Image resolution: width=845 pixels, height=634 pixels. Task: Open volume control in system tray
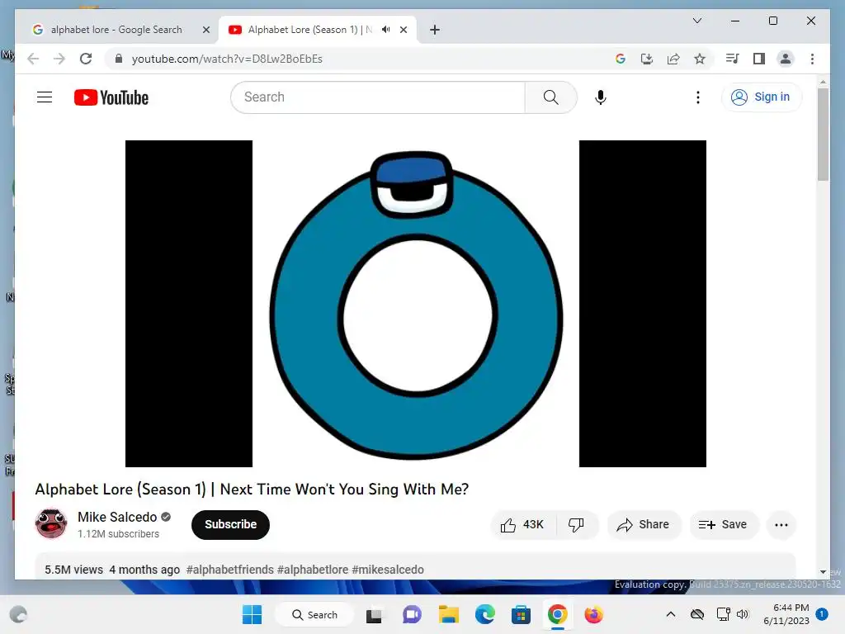coord(743,614)
